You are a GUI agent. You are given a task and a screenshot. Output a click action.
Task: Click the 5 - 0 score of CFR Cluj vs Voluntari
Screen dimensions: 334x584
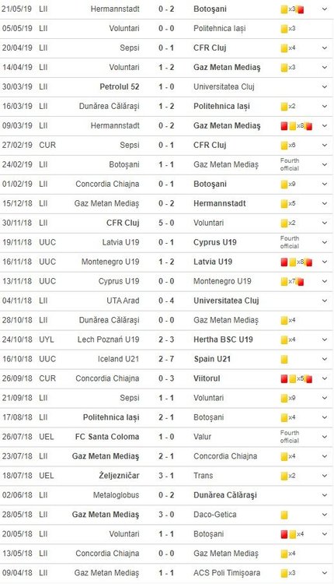click(166, 223)
